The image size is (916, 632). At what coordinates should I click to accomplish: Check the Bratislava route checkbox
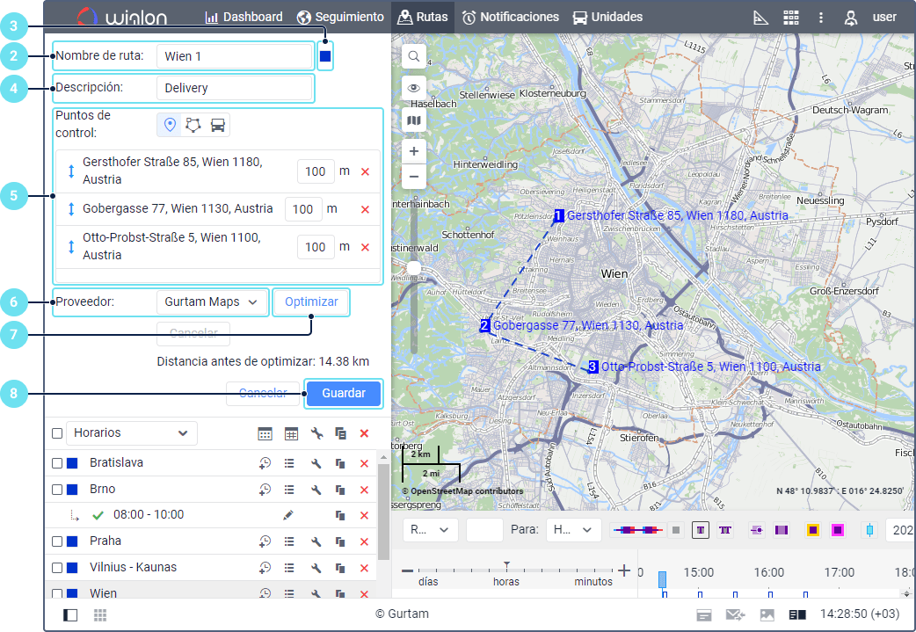click(x=56, y=463)
